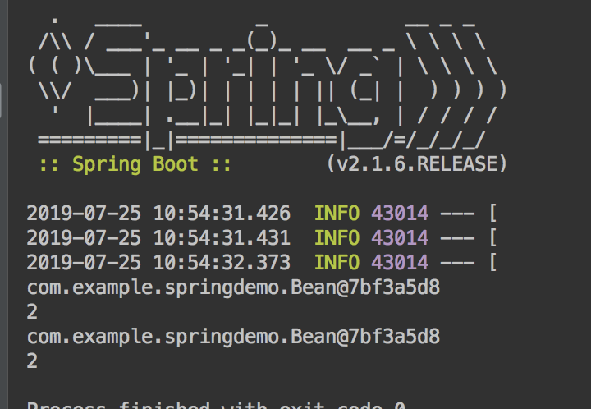
Task: Click process ID 43014 on the 10:54:32.373 line
Action: coord(400,262)
